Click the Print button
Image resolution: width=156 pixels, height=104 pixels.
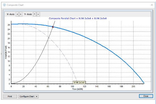click(10, 96)
